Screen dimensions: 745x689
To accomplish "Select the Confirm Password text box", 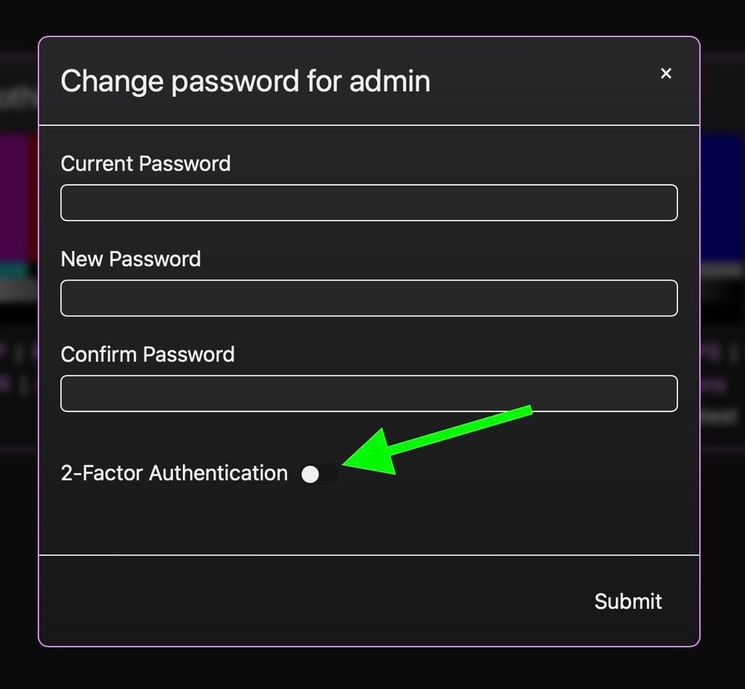I will click(369, 393).
